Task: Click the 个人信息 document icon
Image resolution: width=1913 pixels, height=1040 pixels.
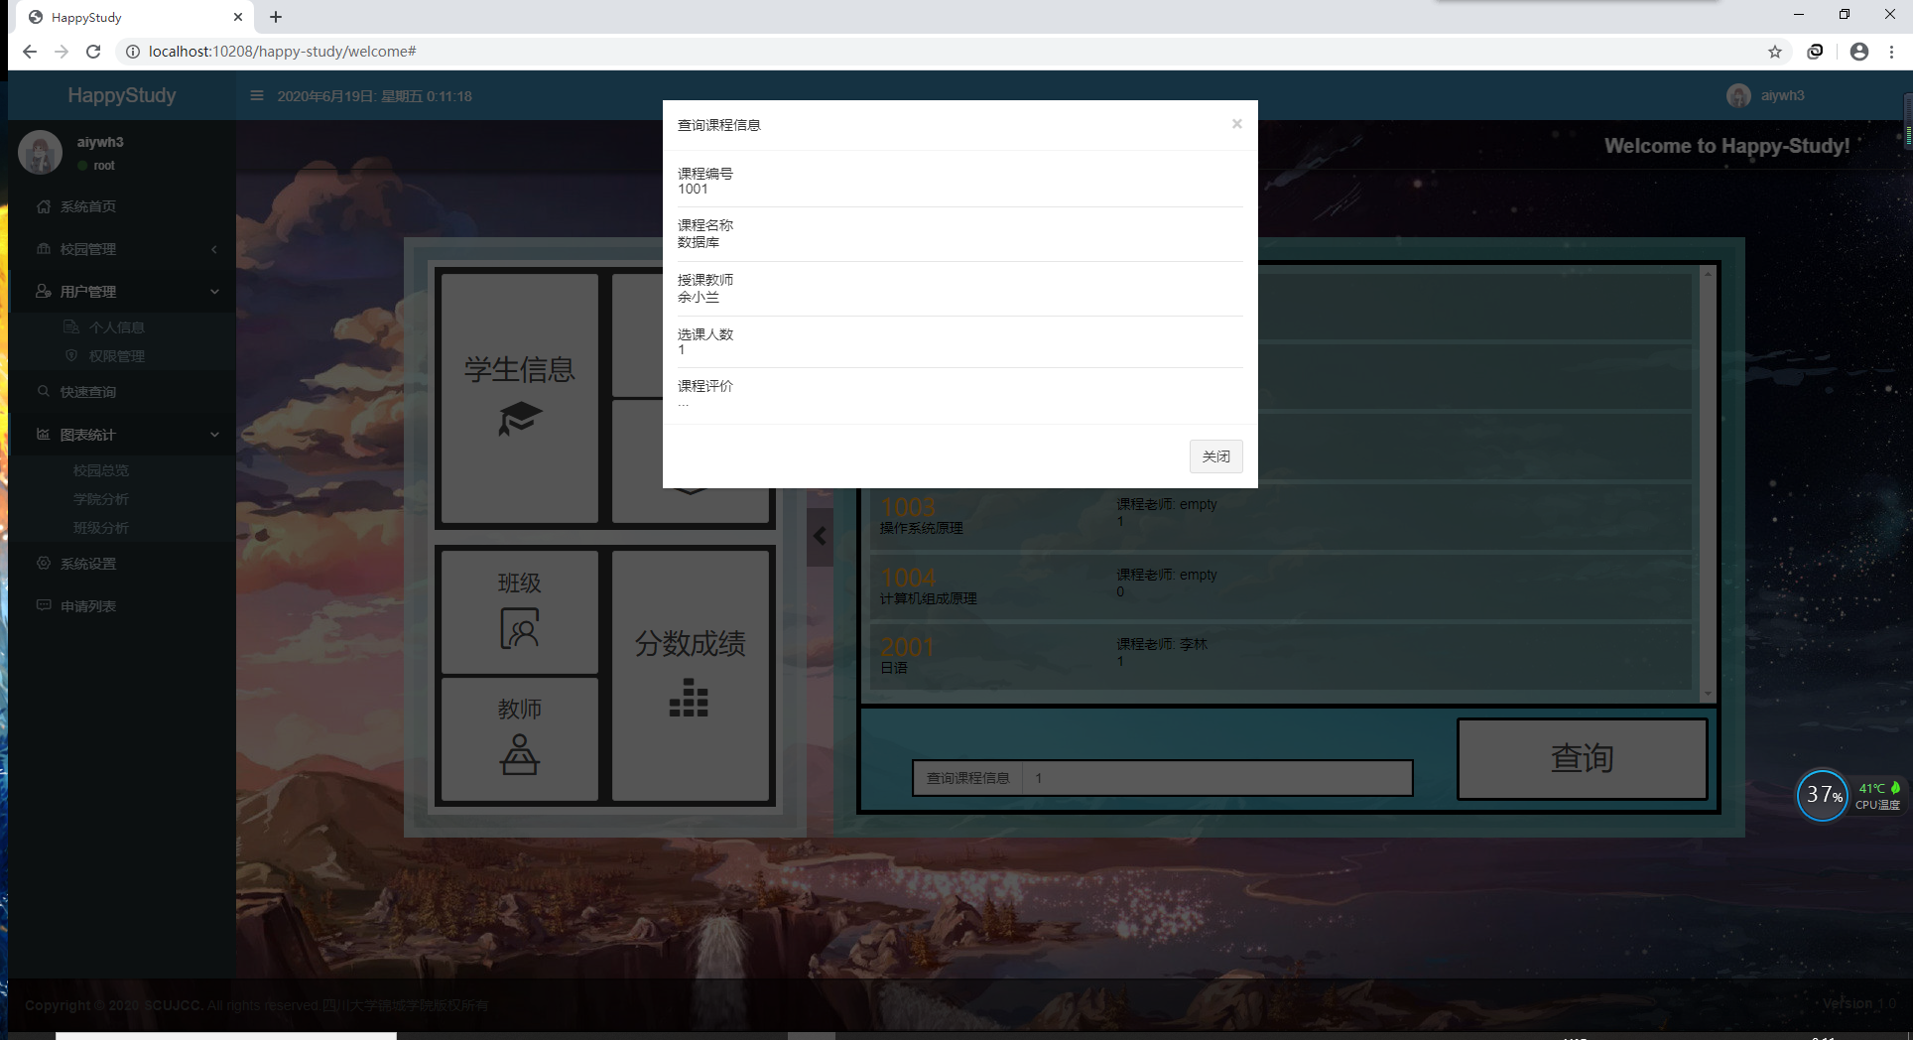Action: click(70, 326)
